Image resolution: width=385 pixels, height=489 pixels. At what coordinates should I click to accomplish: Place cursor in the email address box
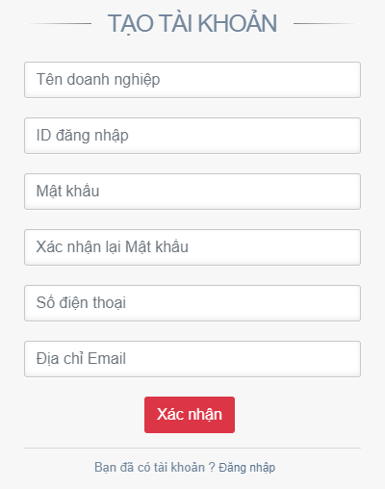[x=192, y=359]
